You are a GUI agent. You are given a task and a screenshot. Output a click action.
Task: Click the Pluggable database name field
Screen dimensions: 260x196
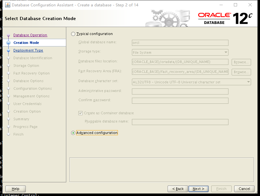180,122
